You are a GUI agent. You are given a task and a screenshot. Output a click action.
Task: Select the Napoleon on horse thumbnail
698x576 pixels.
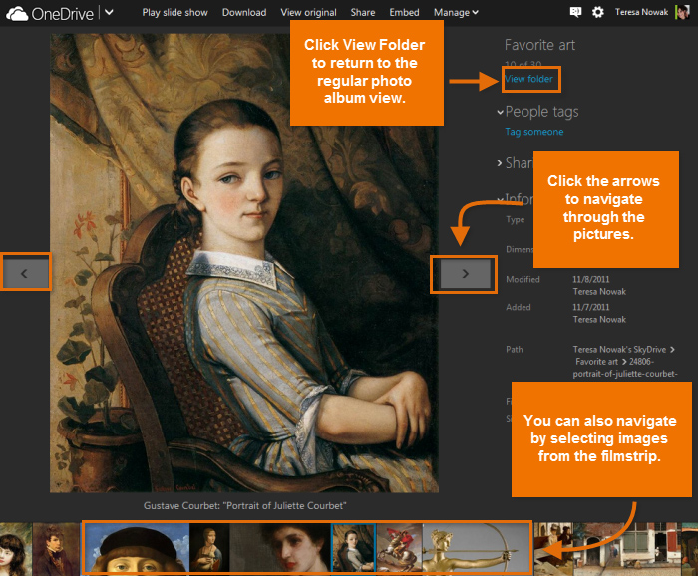(x=398, y=548)
